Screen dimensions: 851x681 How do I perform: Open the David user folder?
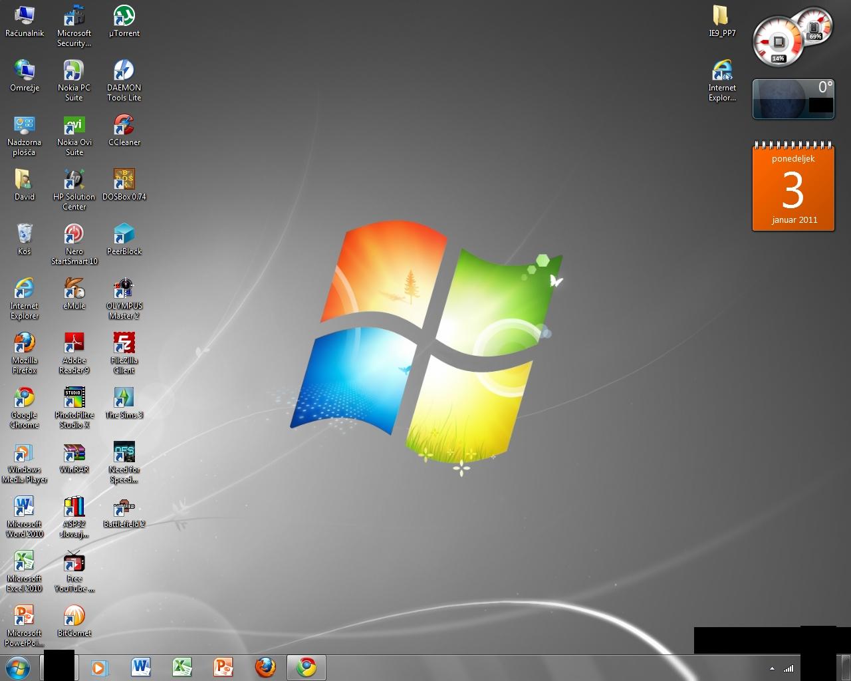coord(25,185)
